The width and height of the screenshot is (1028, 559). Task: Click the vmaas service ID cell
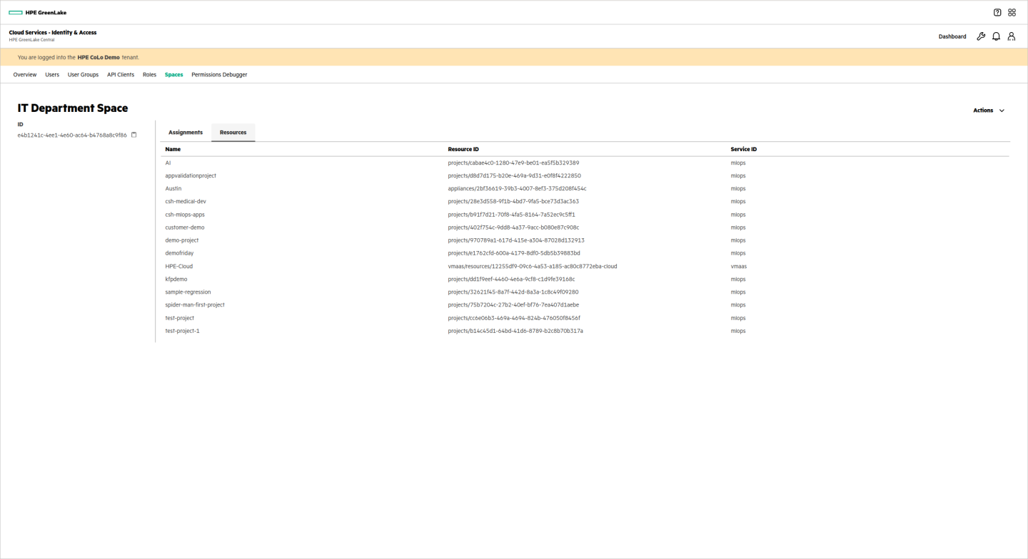739,267
